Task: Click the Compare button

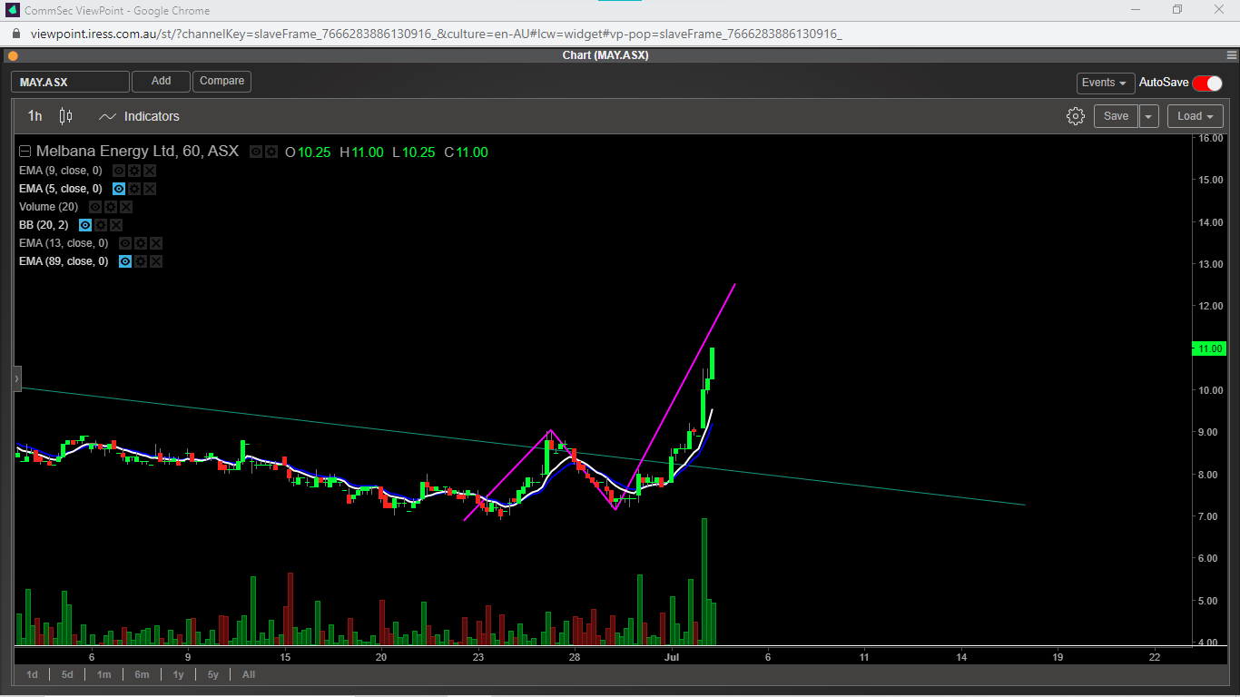Action: (221, 82)
